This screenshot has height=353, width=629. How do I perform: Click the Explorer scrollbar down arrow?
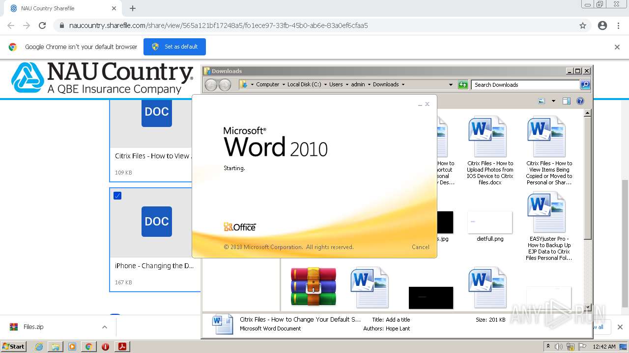point(587,308)
